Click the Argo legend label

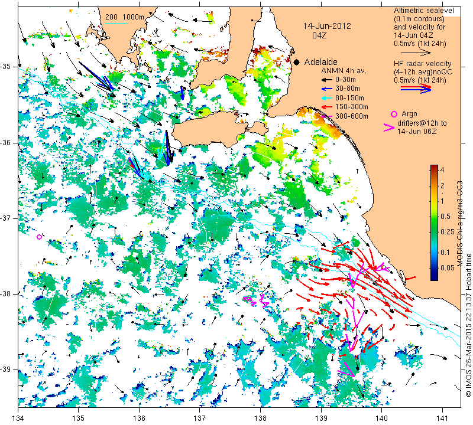point(409,114)
